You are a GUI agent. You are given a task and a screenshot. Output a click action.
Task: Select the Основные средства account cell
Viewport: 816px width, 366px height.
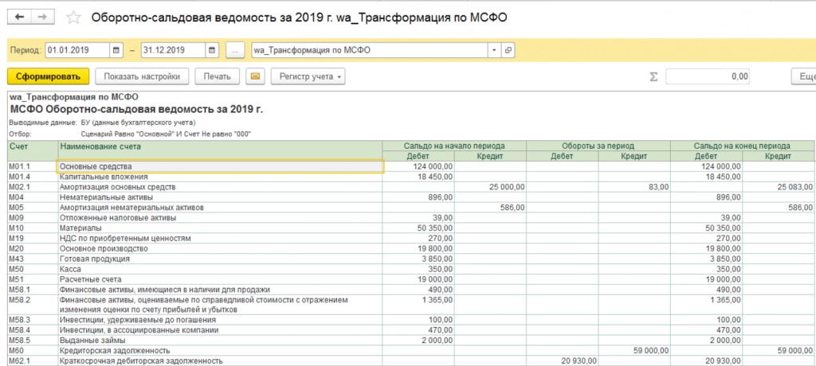pyautogui.click(x=220, y=166)
